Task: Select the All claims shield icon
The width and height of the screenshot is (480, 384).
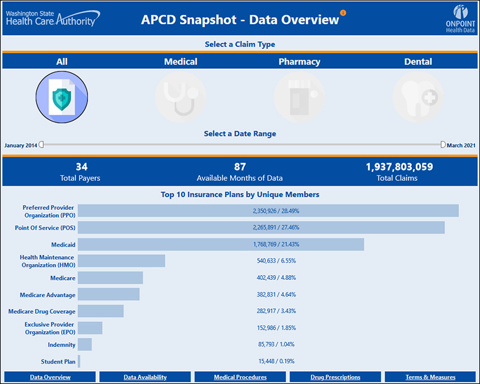Action: tap(62, 97)
